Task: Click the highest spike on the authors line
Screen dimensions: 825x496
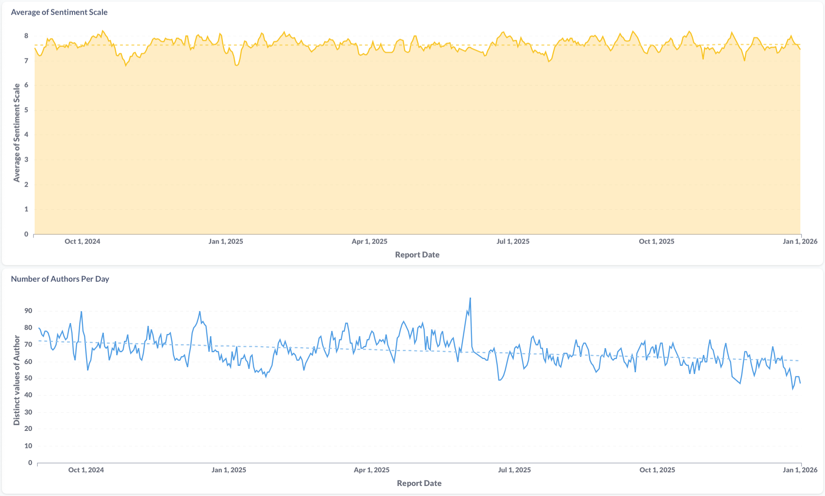Action: 470,299
